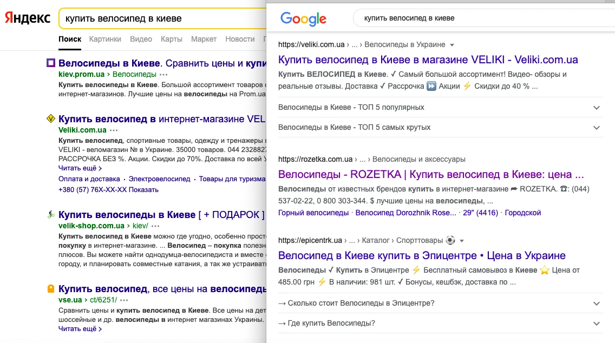Click 'Велосипеды' breadcrumb after kiev.prom.ua
Viewport: 615px width, 343px height.
[x=134, y=75]
